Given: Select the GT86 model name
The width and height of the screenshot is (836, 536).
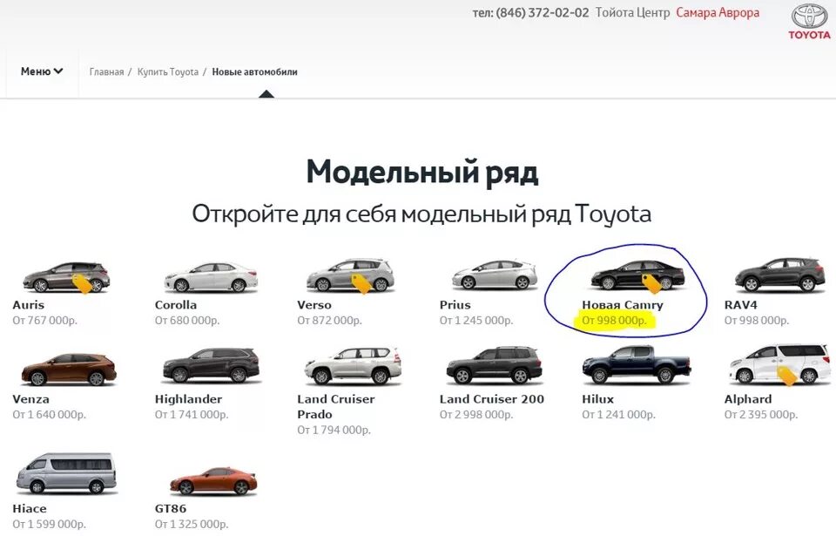Looking at the screenshot, I should [x=171, y=508].
